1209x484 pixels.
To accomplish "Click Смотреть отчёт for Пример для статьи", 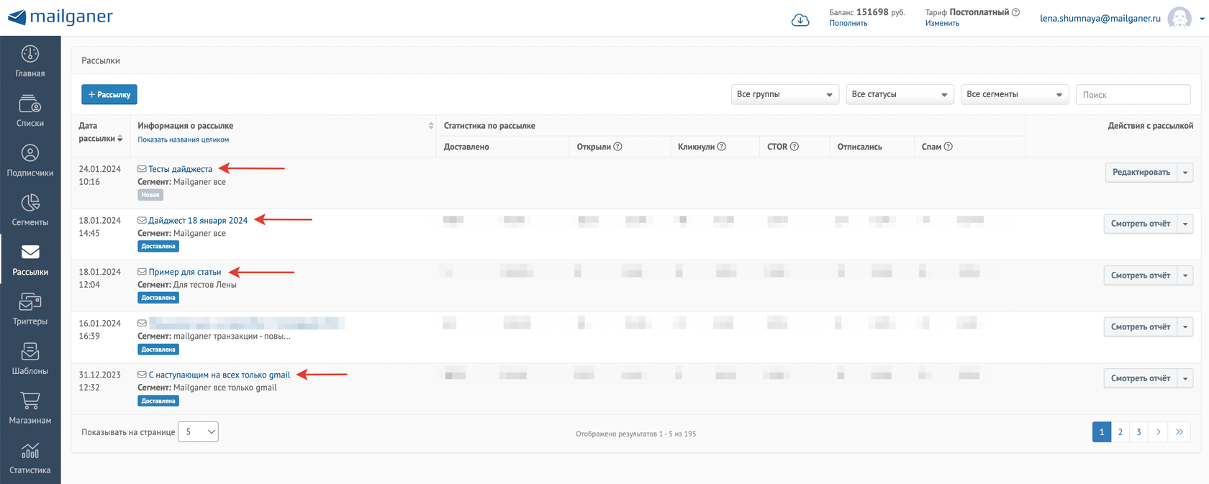I will tap(1141, 275).
